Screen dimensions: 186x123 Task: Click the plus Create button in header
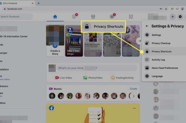(x=173, y=17)
